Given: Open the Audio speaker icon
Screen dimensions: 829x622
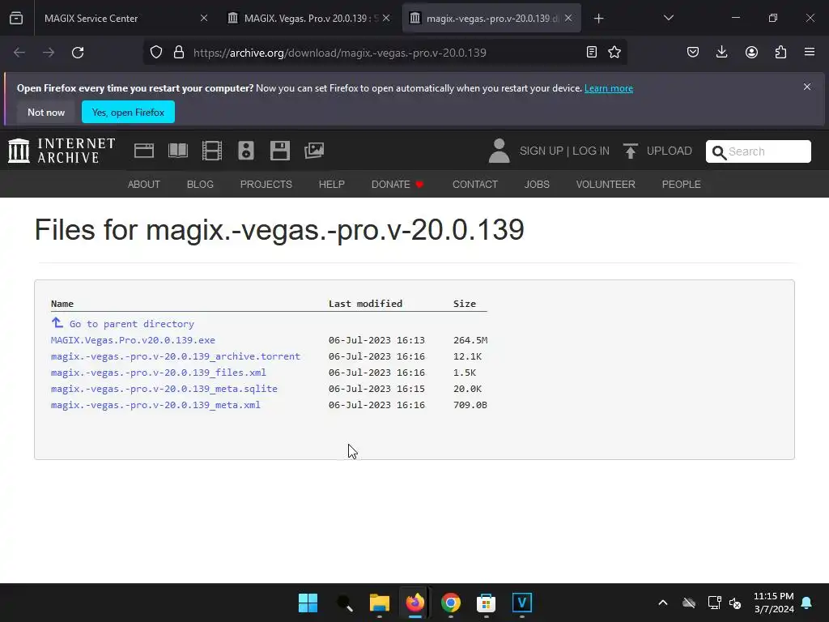Looking at the screenshot, I should tap(246, 151).
